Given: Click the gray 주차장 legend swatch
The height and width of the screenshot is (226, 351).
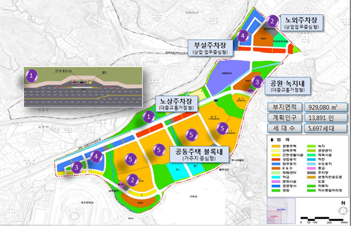Looking at the screenshot, I should 311,173.
